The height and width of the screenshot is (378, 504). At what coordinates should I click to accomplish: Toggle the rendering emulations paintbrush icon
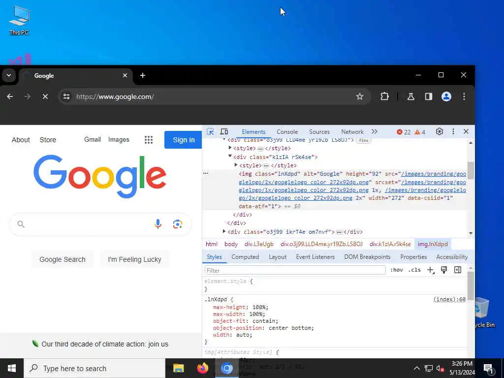[444, 270]
